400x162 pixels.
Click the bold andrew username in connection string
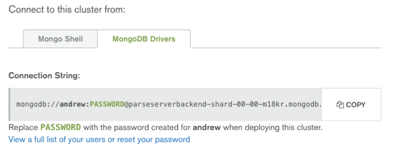pyautogui.click(x=73, y=105)
